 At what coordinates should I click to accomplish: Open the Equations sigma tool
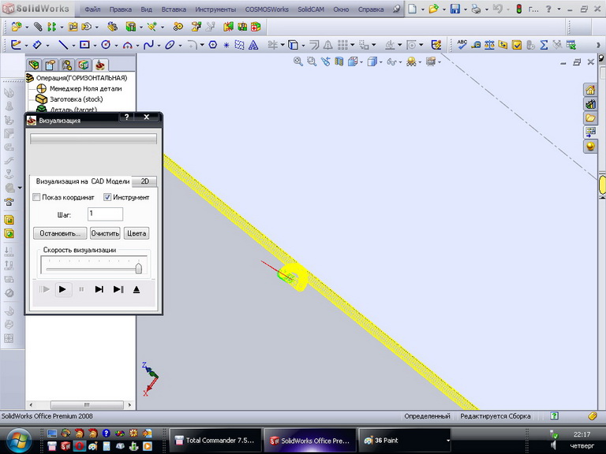[544, 45]
